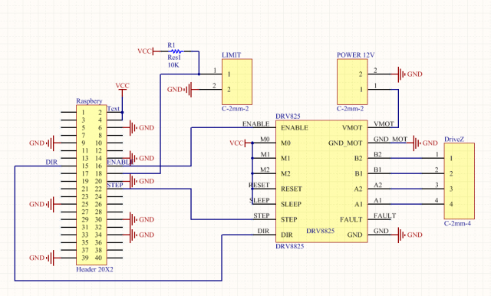Click 'DRV8825' text below the chip

(x=290, y=246)
